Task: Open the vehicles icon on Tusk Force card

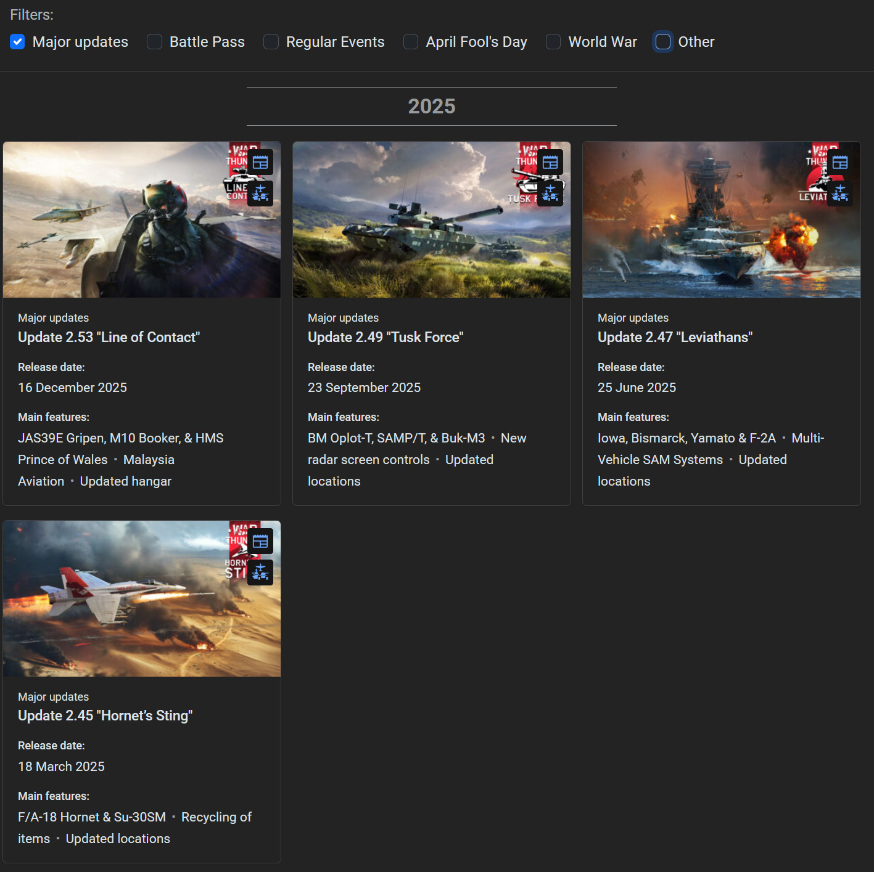Action: pyautogui.click(x=550, y=194)
